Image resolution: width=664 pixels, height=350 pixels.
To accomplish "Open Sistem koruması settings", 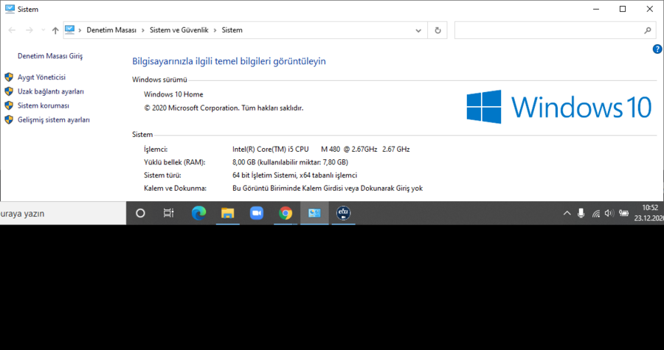I will pos(44,105).
